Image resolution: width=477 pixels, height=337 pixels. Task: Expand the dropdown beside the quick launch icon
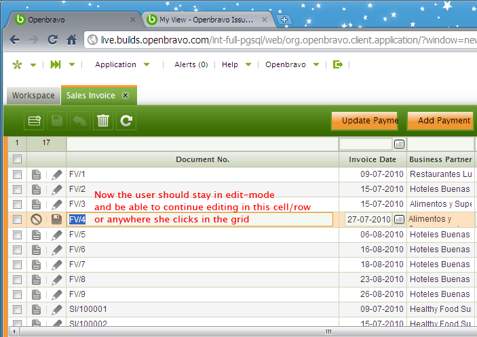(x=72, y=64)
